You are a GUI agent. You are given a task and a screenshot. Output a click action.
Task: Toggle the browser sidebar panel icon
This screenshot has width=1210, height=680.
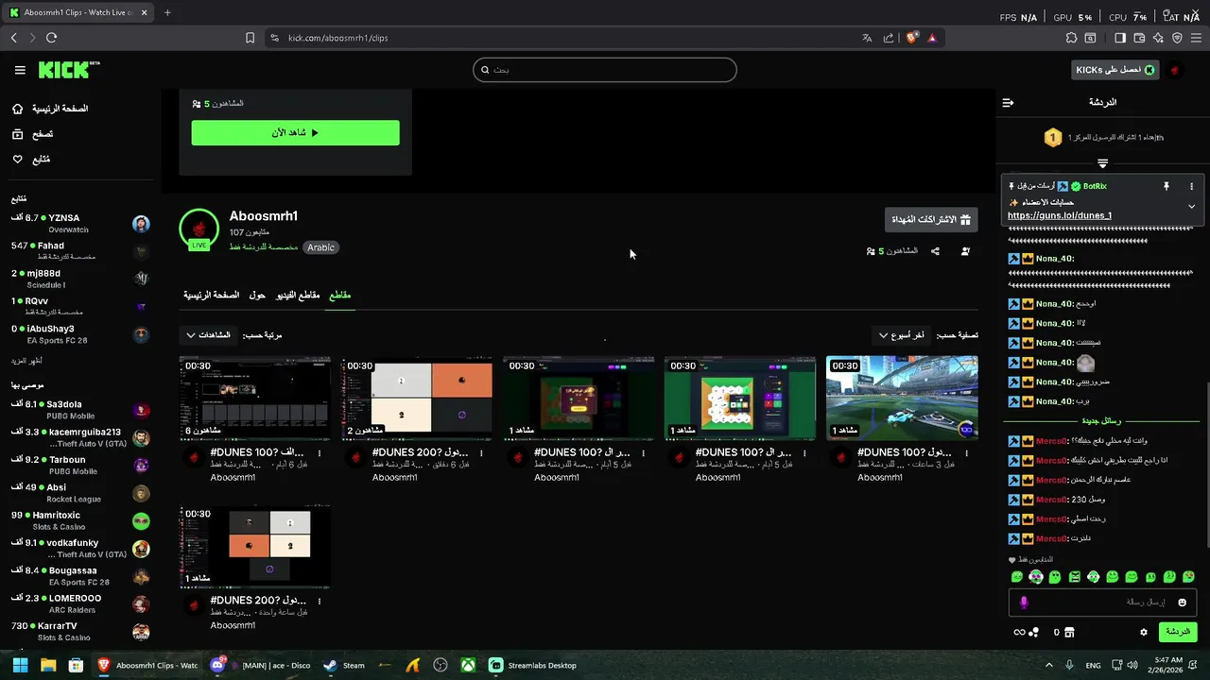point(1120,38)
